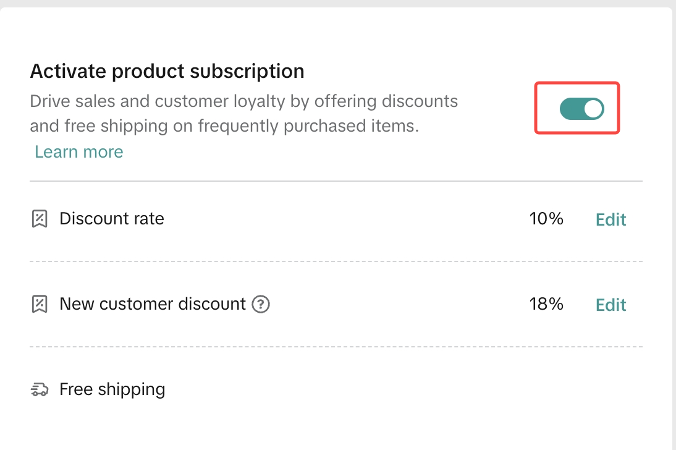Click the Discount rate coupon icon

[40, 219]
